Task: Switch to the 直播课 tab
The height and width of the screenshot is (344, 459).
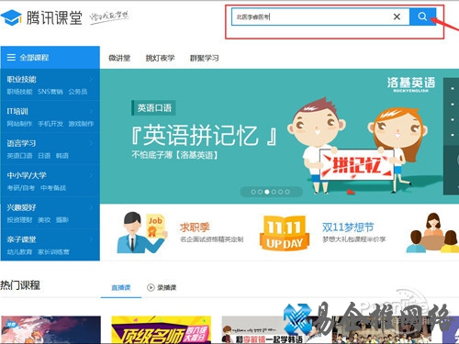Action: pyautogui.click(x=121, y=287)
